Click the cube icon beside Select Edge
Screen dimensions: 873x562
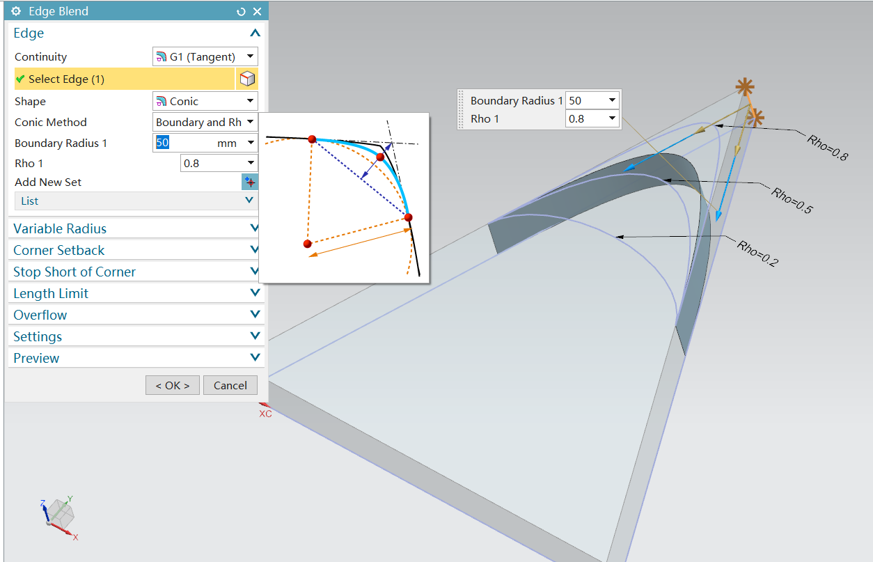(246, 79)
